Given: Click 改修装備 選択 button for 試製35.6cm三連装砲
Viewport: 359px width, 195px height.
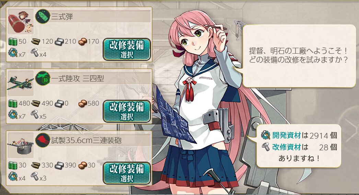Looking at the screenshot, I should [x=127, y=173].
